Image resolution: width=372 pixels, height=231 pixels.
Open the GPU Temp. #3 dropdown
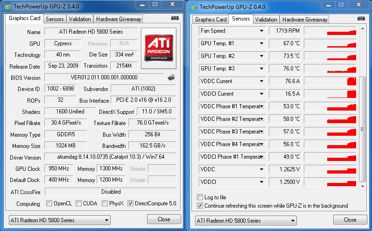click(261, 69)
